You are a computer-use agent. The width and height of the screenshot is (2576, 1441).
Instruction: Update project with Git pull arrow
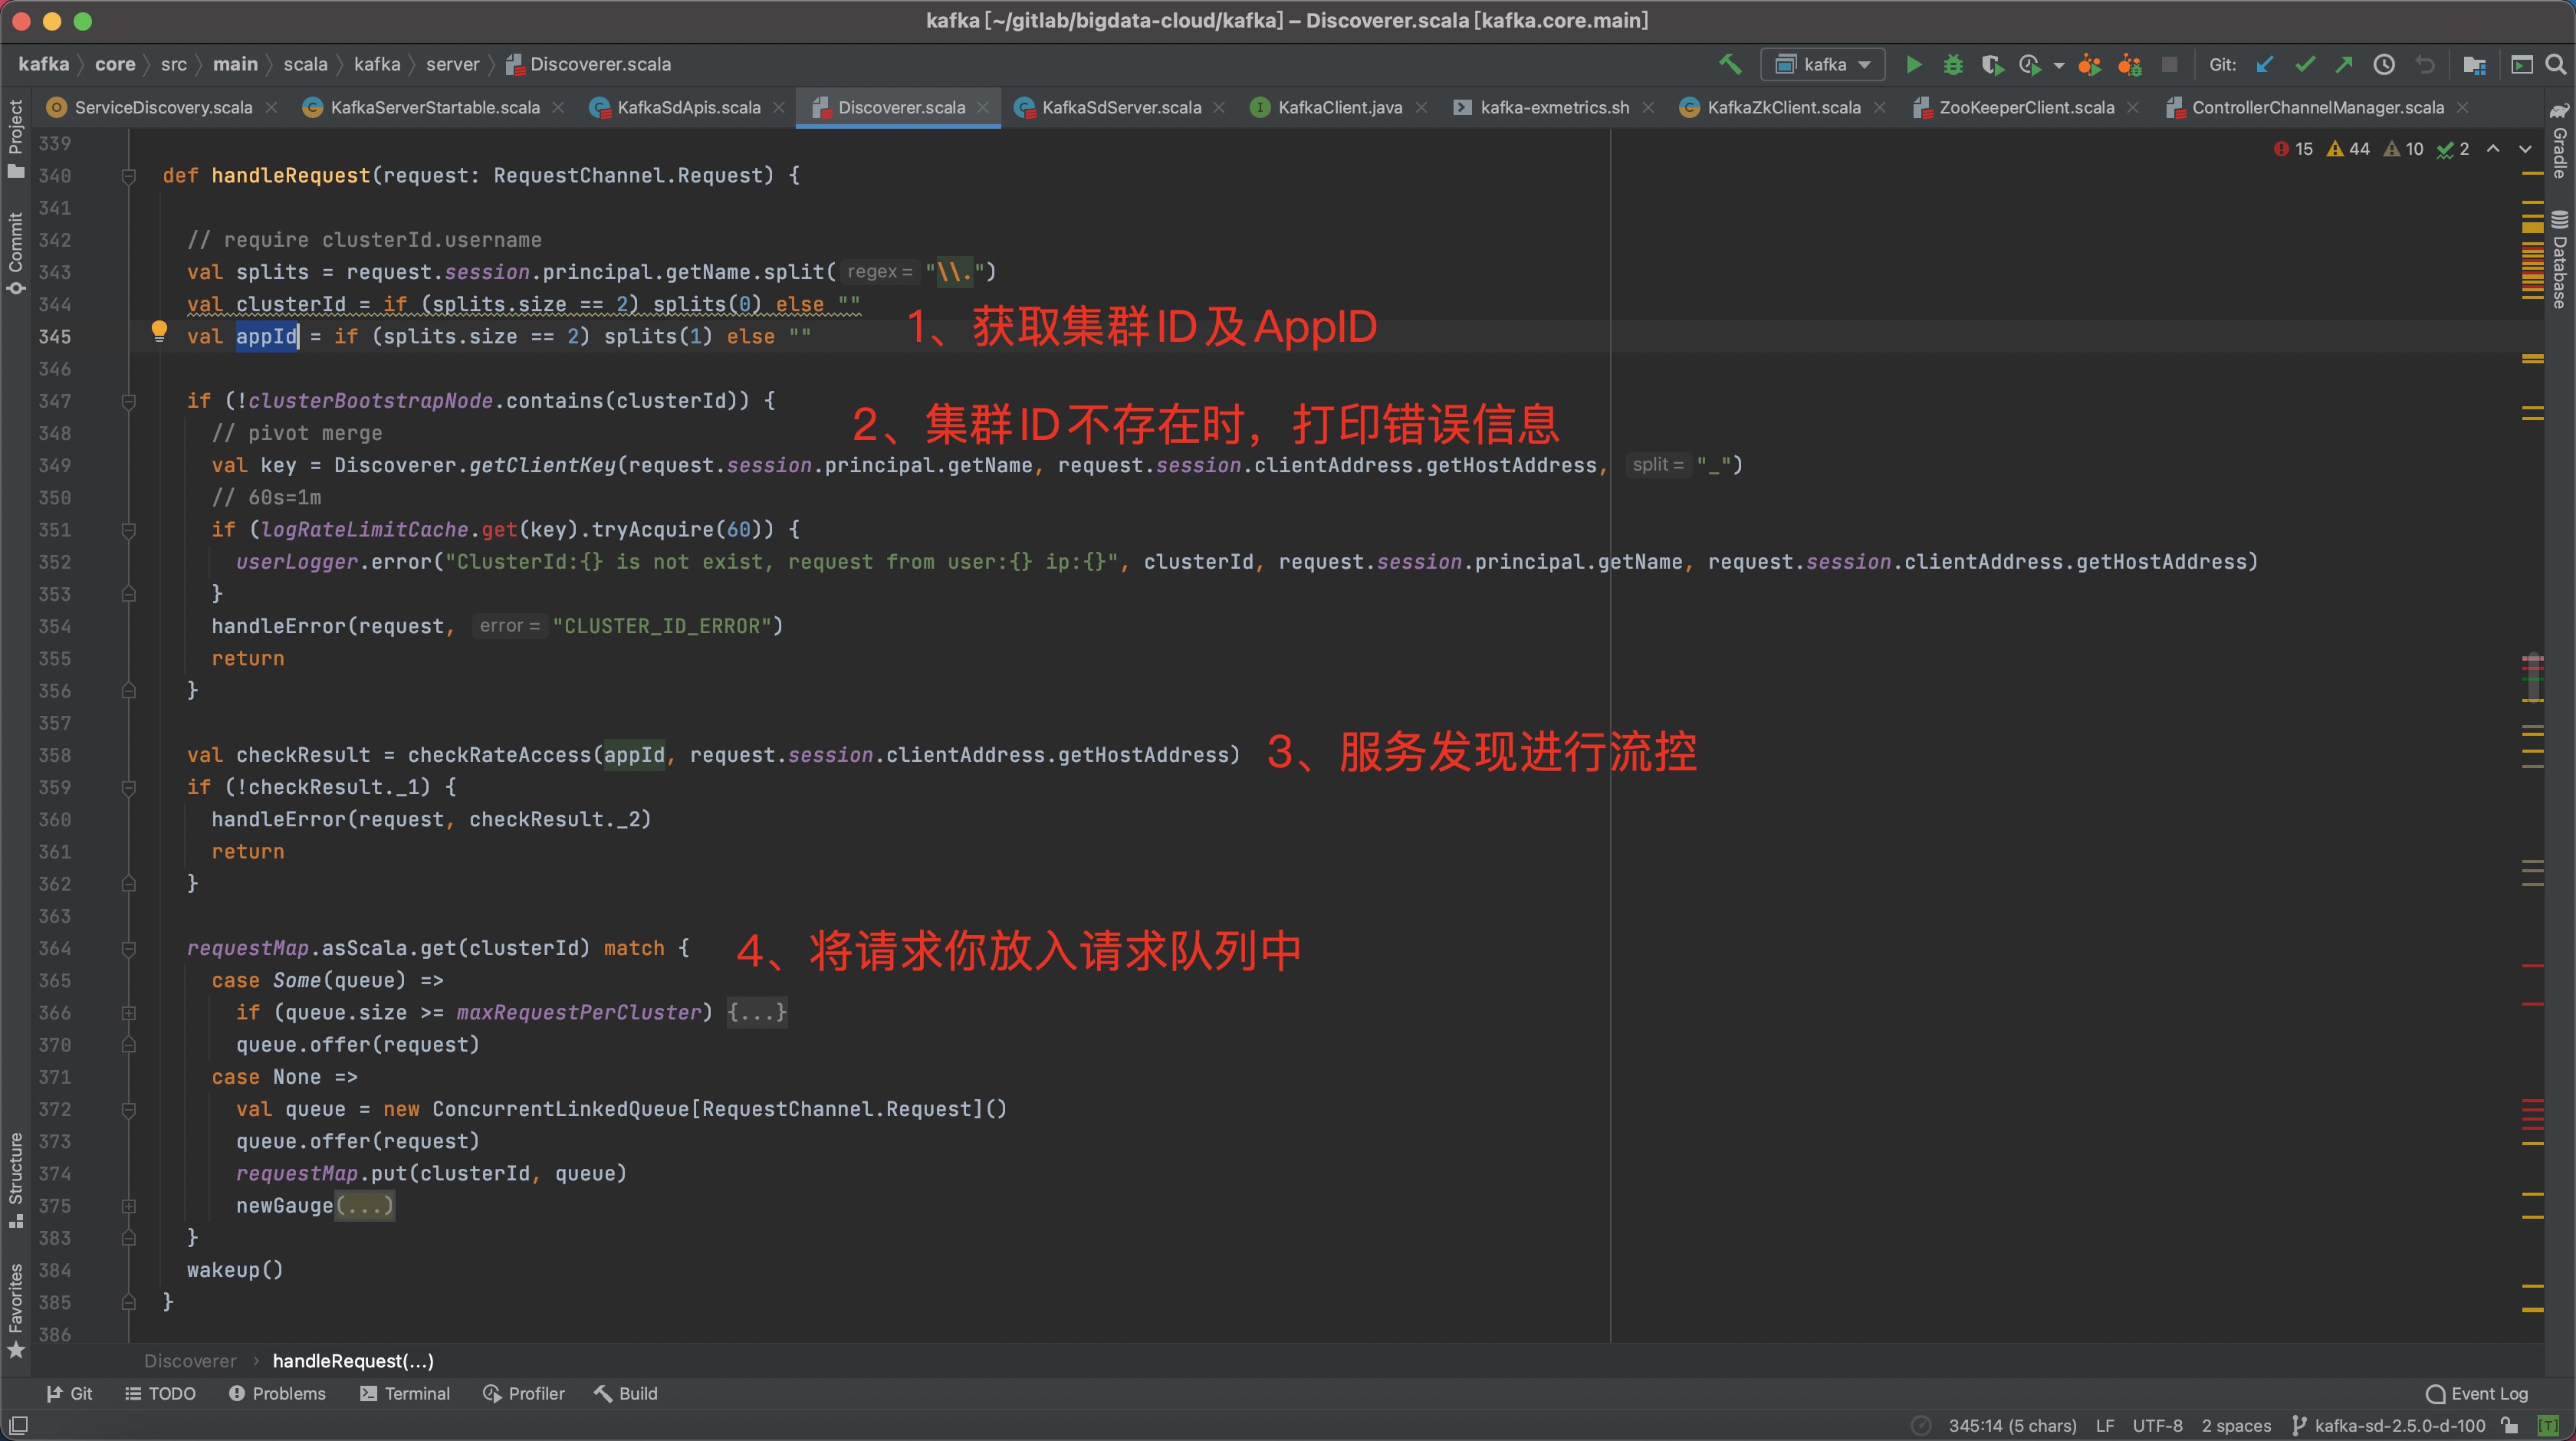(2265, 65)
